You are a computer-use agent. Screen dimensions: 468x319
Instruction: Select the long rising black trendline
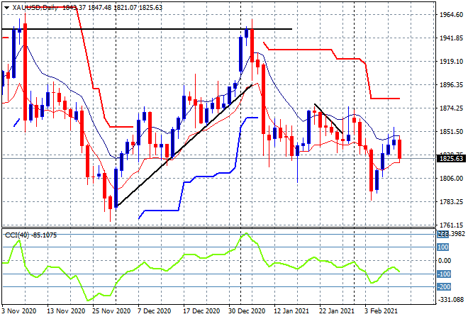184,146
